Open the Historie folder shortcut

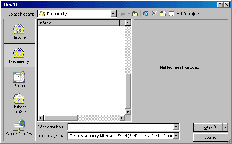19,31
